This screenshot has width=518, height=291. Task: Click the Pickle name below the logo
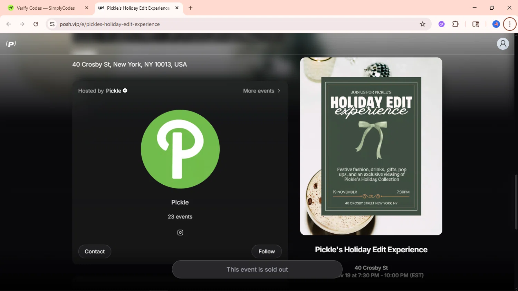[180, 202]
